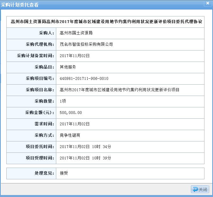The height and width of the screenshot is (197, 213).
Task: Select 茂名市智信招标采购有限公司 agency value
Action: point(86,44)
